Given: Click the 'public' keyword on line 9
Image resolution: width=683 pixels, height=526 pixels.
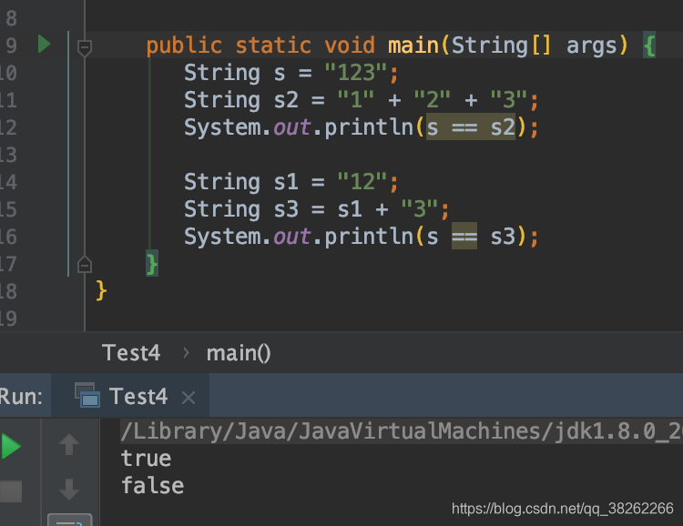Looking at the screenshot, I should [x=184, y=46].
